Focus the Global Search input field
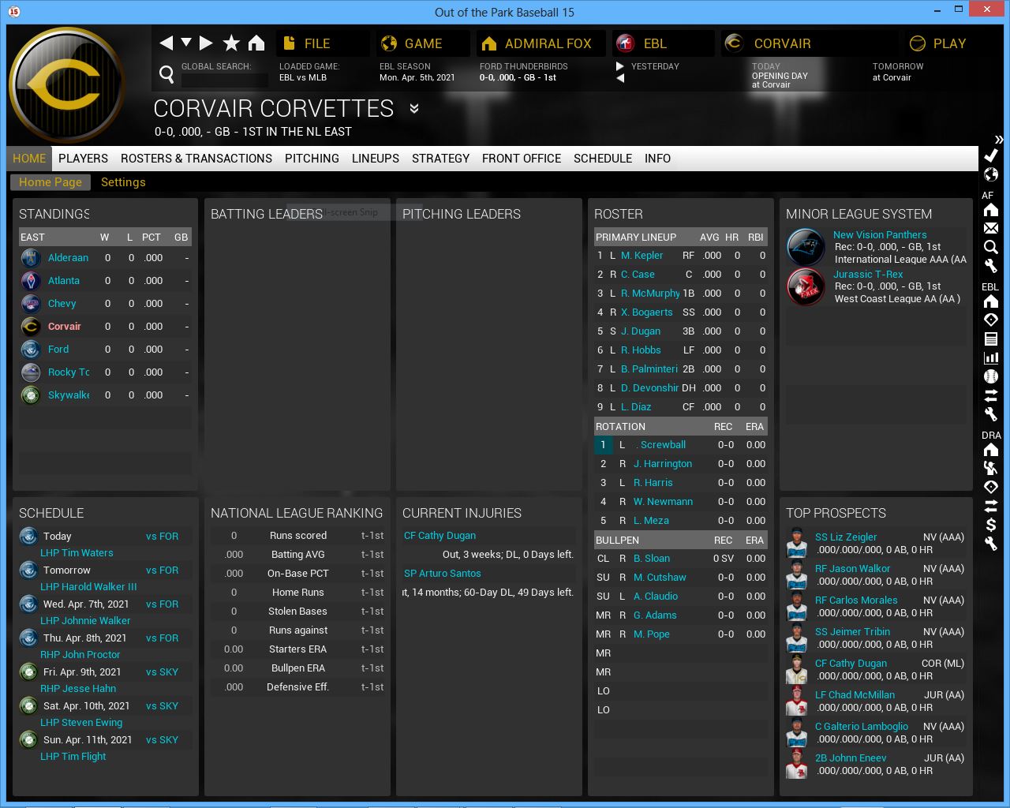The image size is (1010, 808). coord(225,80)
